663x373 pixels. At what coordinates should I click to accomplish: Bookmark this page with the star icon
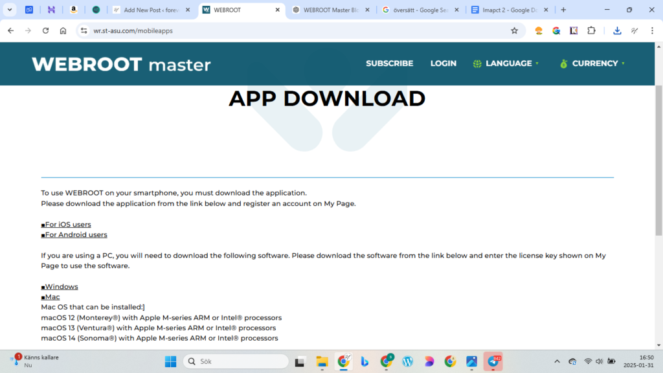click(x=514, y=30)
